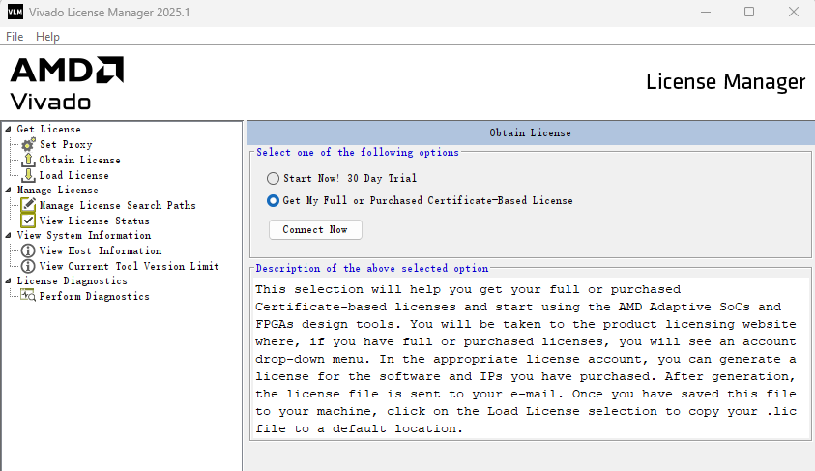Screen dimensions: 815x471
Task: Click the View Current Tool Version Limit info icon
Action: tap(28, 266)
